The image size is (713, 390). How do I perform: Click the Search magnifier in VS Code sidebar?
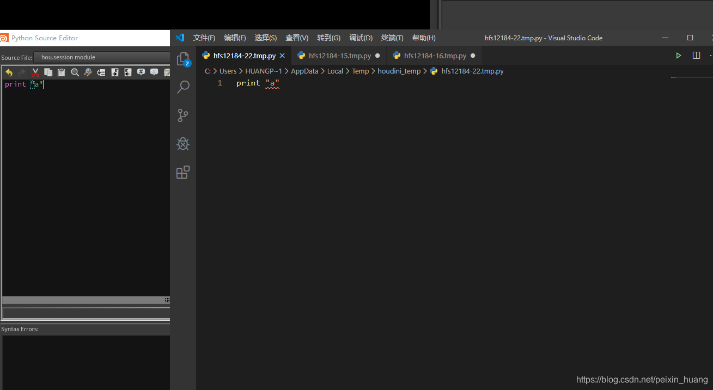pyautogui.click(x=183, y=87)
